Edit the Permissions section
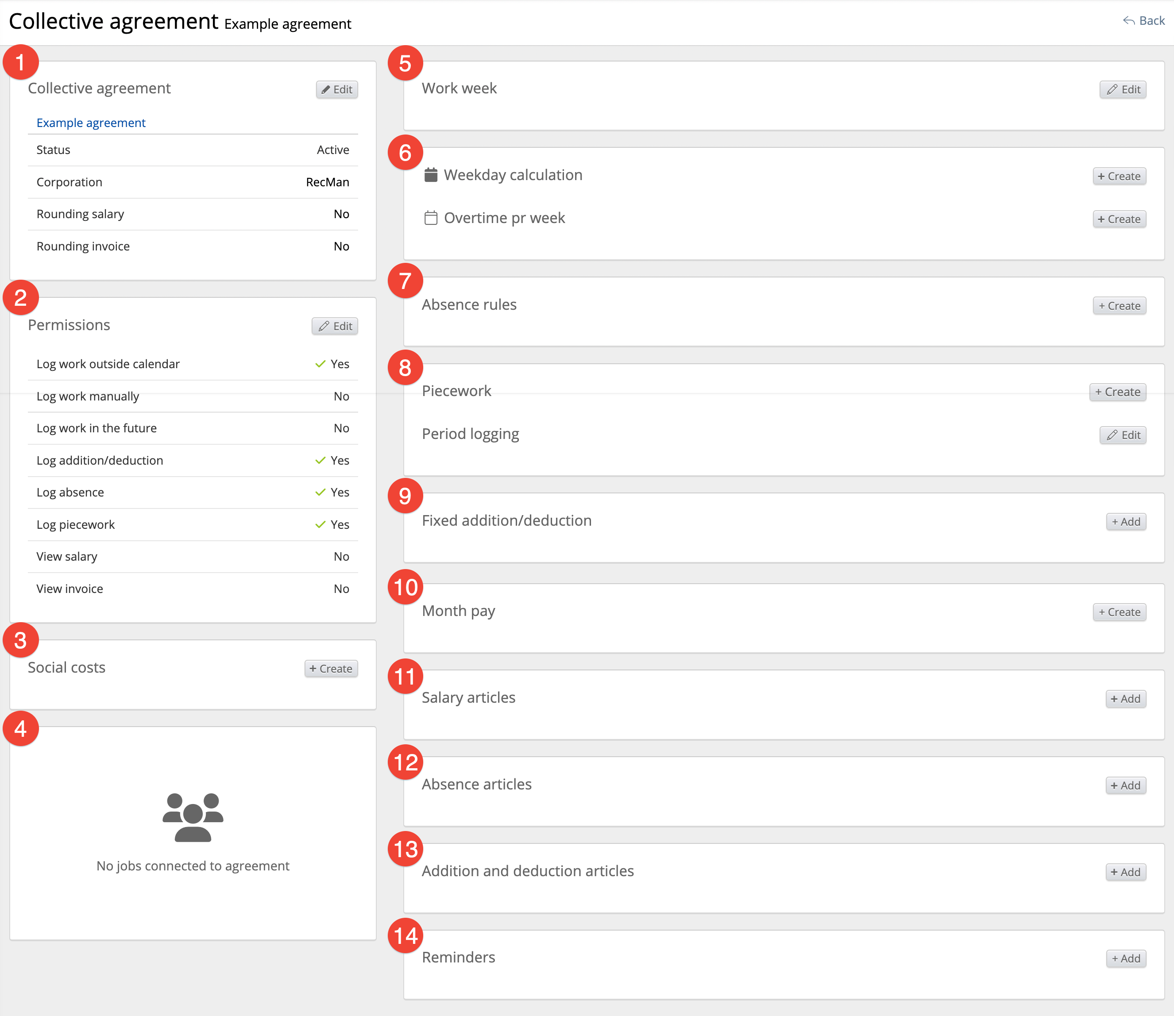The width and height of the screenshot is (1174, 1016). (x=335, y=326)
